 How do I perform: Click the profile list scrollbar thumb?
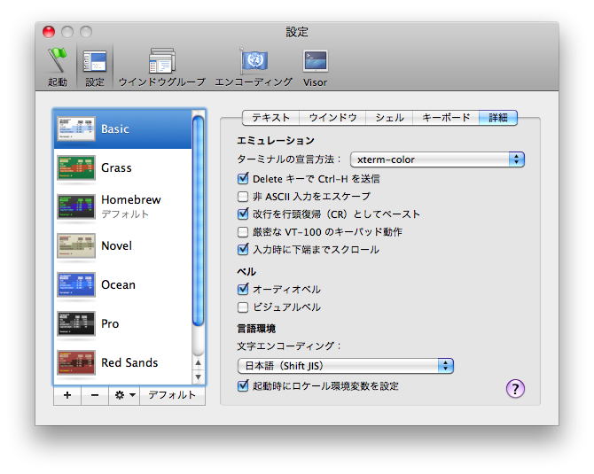pos(198,221)
